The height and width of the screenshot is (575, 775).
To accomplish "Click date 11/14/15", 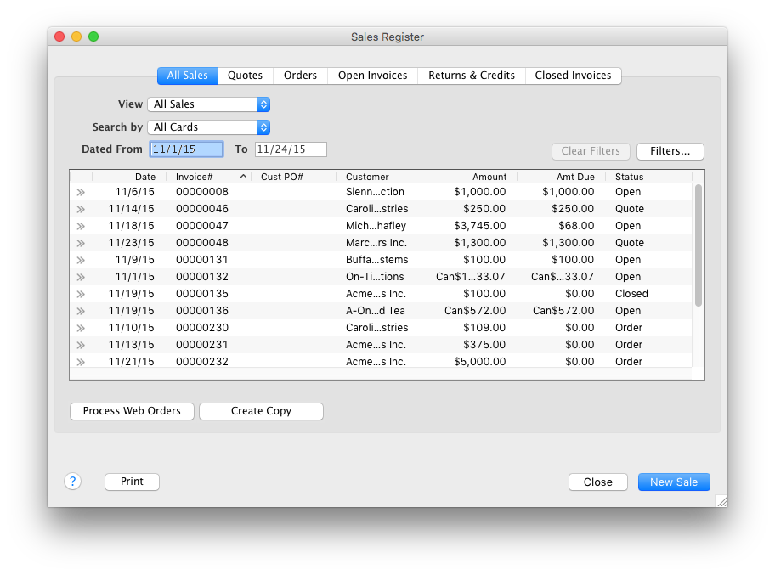I will tap(131, 209).
